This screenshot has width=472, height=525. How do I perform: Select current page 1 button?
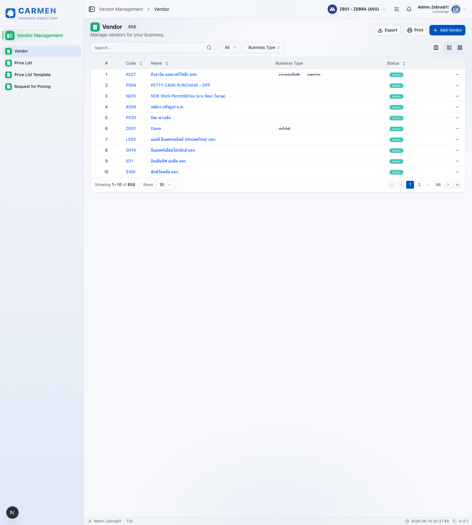tap(410, 185)
